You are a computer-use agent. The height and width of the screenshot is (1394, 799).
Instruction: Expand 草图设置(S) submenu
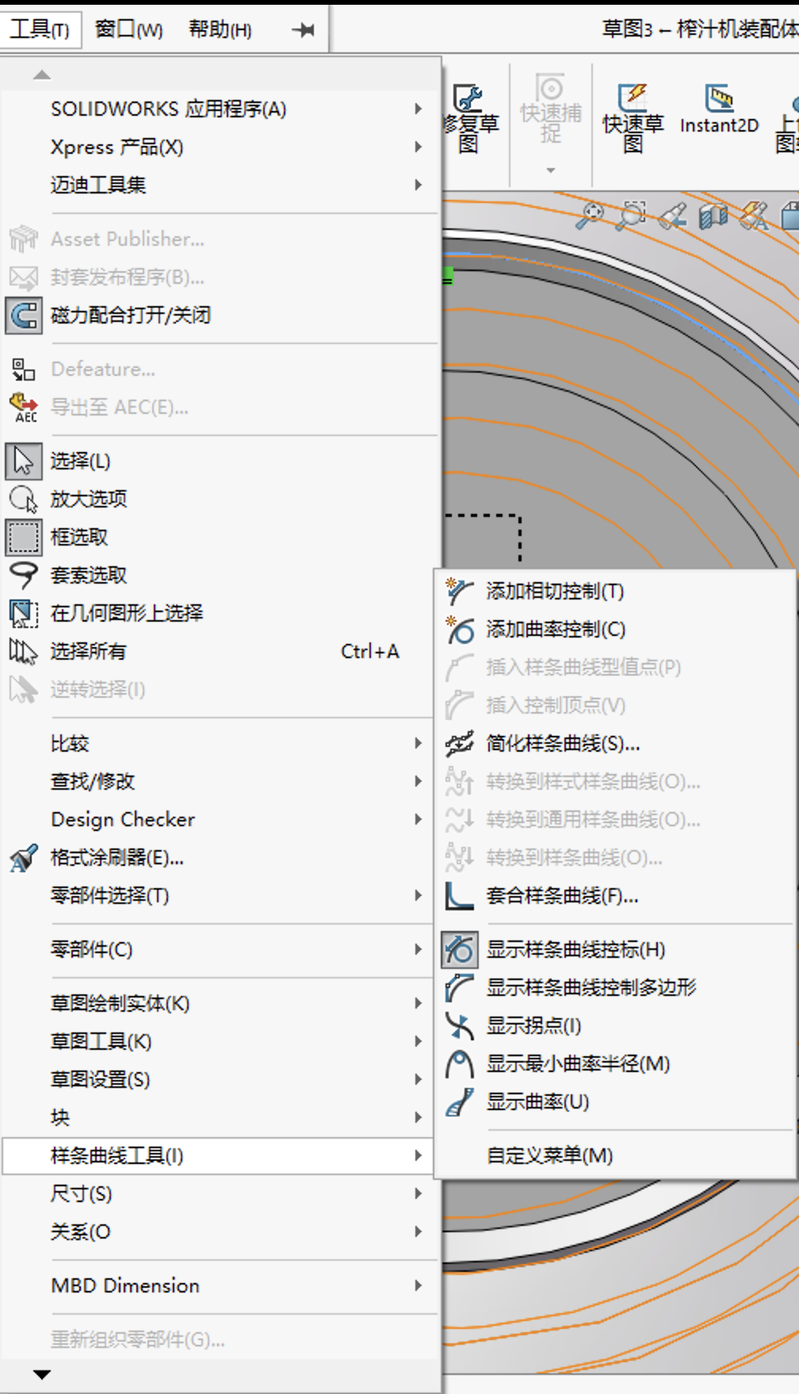pos(220,1079)
